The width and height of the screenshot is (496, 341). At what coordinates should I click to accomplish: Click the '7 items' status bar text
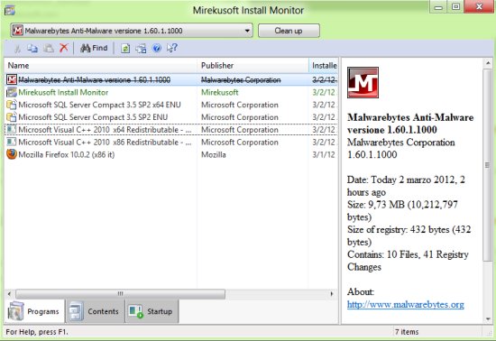(x=407, y=332)
